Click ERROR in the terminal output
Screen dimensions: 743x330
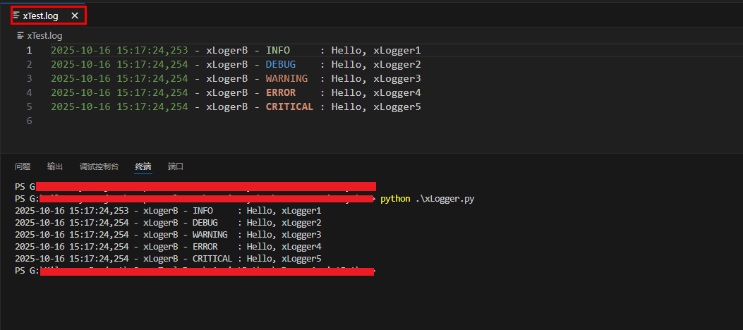205,247
